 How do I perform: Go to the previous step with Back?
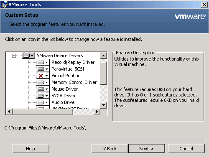point(110,149)
